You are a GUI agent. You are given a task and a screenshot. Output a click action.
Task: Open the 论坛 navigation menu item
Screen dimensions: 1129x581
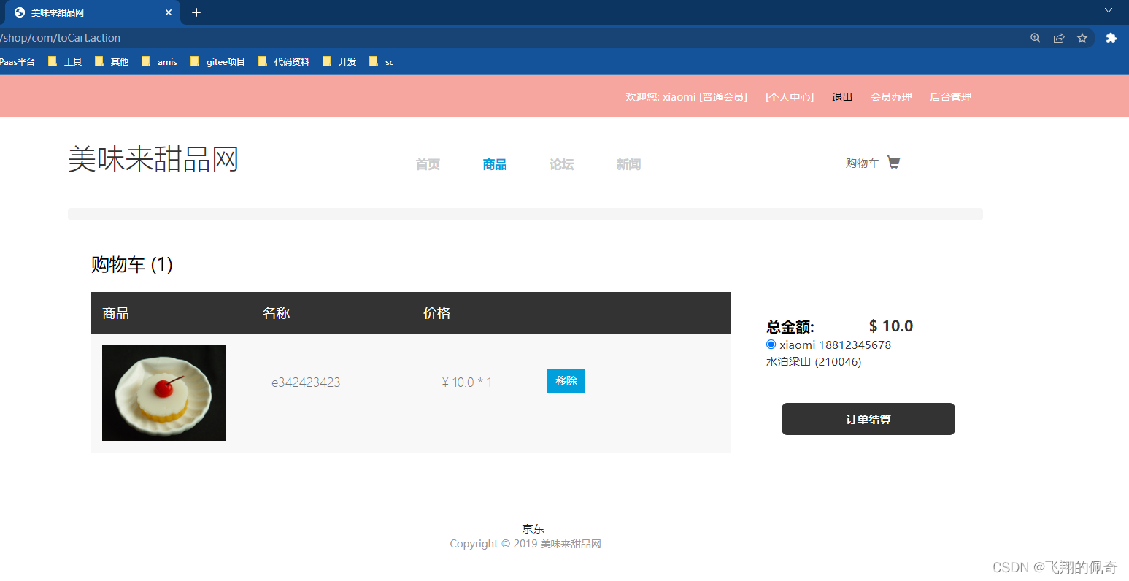tap(561, 164)
